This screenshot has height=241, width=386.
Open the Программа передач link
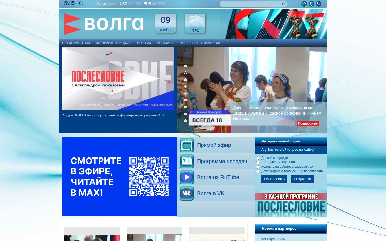pos(222,161)
